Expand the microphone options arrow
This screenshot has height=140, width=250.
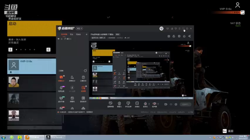(x=149, y=104)
